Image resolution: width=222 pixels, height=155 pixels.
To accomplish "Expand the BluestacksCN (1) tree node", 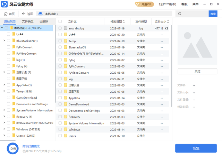I will point(4,40).
